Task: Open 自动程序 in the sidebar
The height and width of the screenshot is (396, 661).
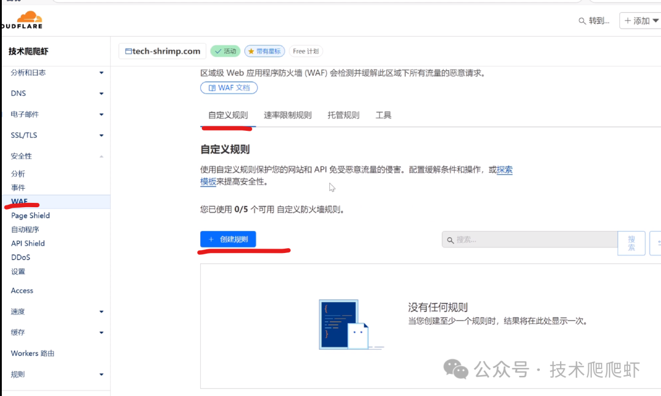Action: coord(25,229)
